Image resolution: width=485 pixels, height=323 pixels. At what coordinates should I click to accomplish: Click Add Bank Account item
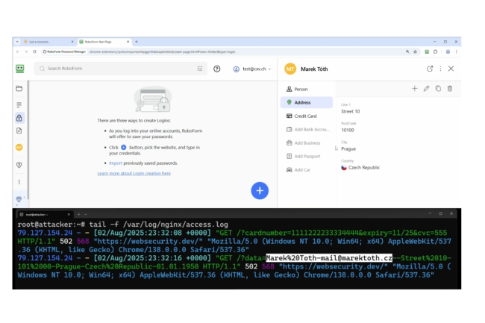point(307,130)
